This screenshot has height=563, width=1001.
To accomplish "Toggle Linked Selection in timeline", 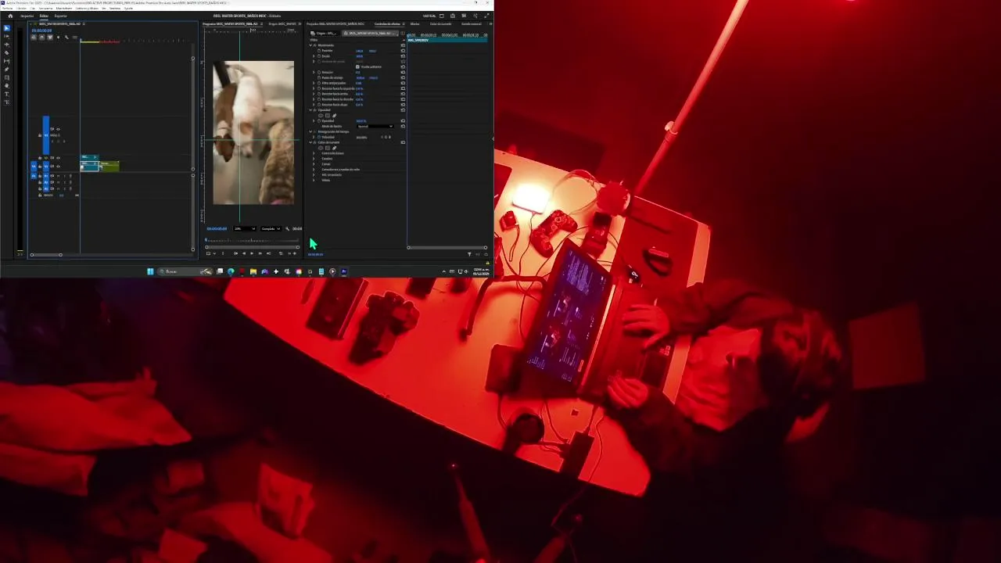I will pos(50,38).
